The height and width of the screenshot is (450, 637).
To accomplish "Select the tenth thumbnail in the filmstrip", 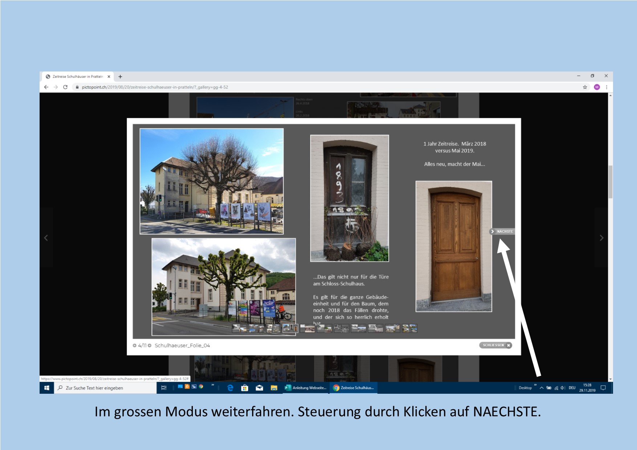I will [x=393, y=328].
